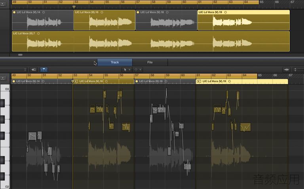304x189 pixels.
Task: Toggle loop circle on tracks region LIC Ld Vocs (V).16
Action: (102, 12)
